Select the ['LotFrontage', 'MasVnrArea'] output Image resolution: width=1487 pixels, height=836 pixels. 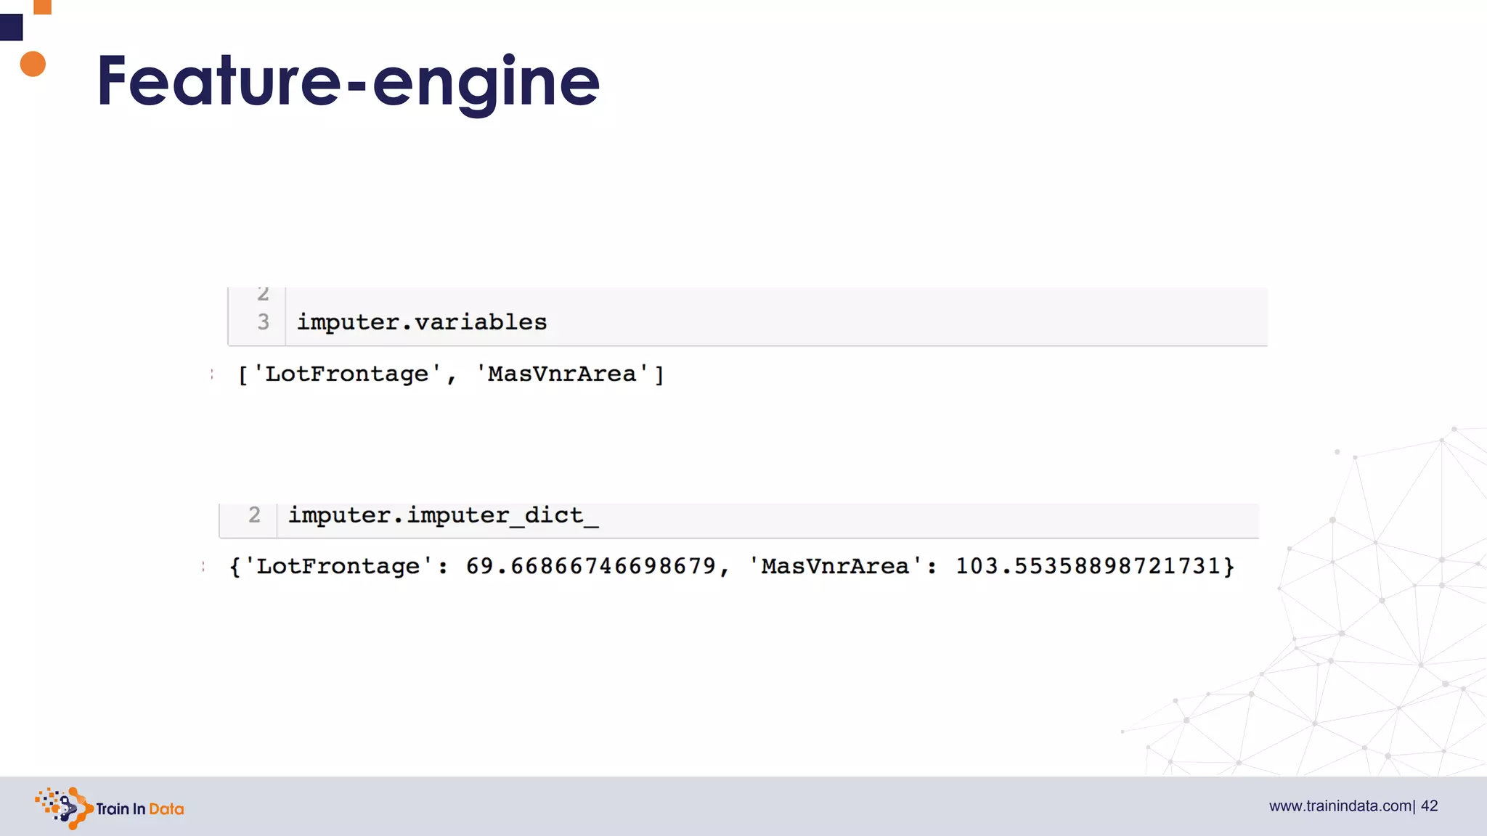(451, 374)
